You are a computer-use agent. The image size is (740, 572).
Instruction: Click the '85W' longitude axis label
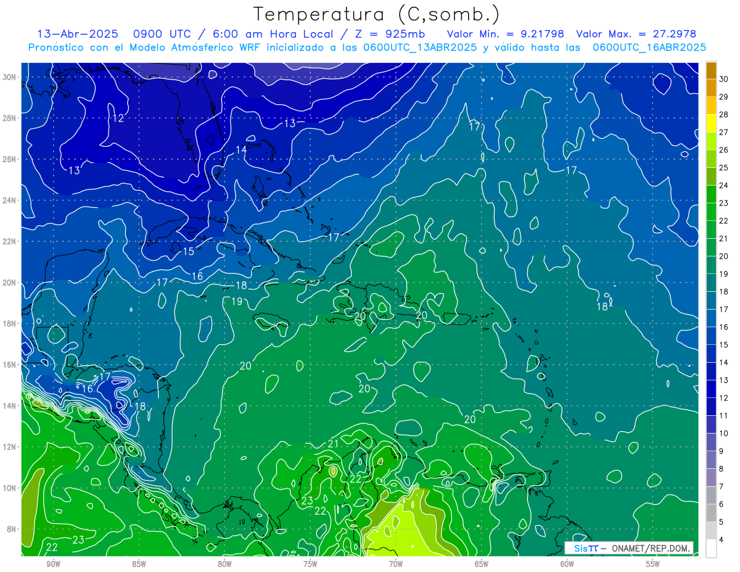(139, 564)
